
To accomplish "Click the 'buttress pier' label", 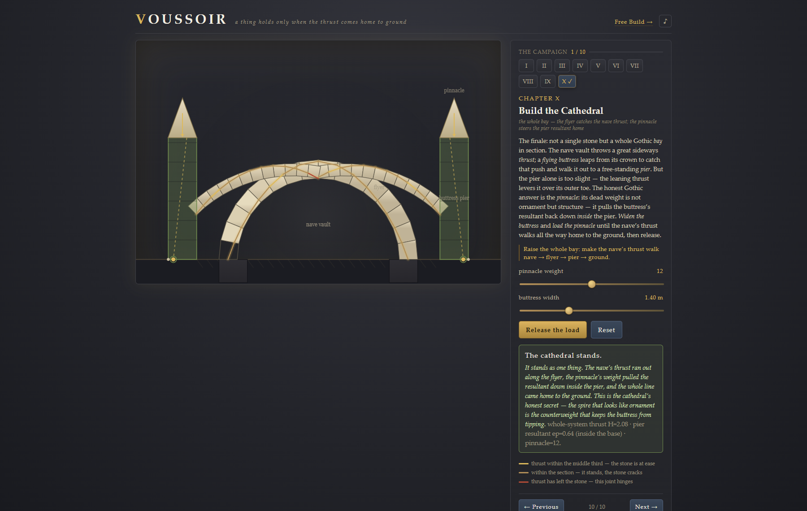I will point(454,198).
